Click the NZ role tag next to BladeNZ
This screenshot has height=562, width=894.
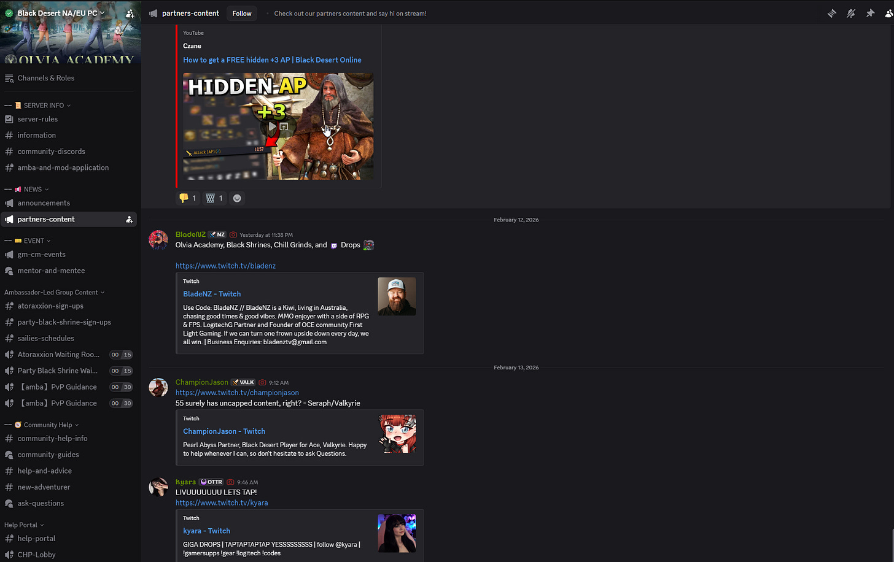tap(217, 235)
